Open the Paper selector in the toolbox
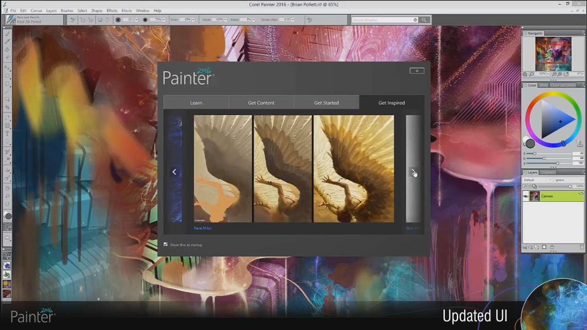 click(8, 227)
